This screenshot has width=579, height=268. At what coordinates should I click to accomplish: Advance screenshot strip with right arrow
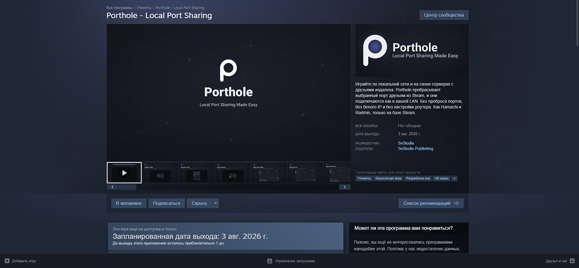(x=345, y=187)
